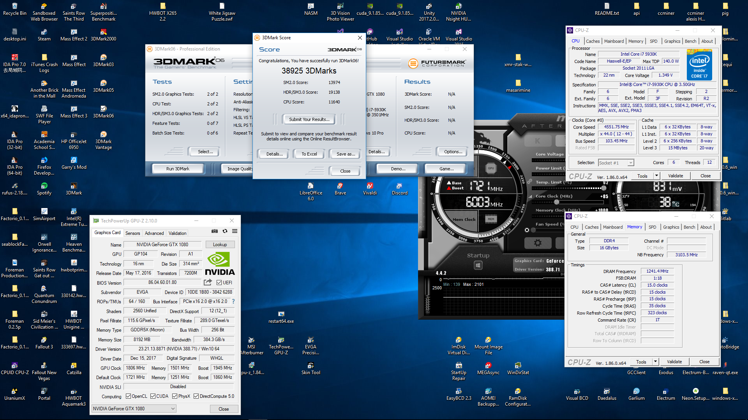This screenshot has width=748, height=420.
Task: Launch the LibreOffice 6.0 desktop icon
Action: click(310, 192)
